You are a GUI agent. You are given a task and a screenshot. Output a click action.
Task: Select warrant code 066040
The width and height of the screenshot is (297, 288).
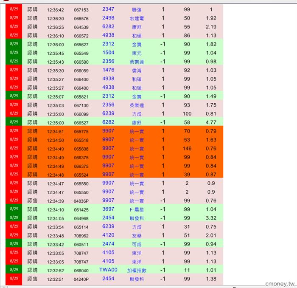[81, 271]
